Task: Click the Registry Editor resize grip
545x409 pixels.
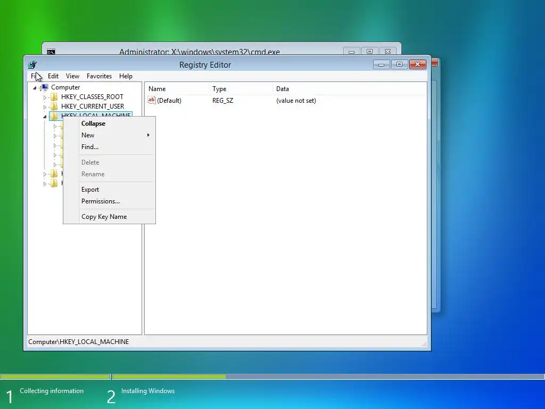Action: click(424, 344)
